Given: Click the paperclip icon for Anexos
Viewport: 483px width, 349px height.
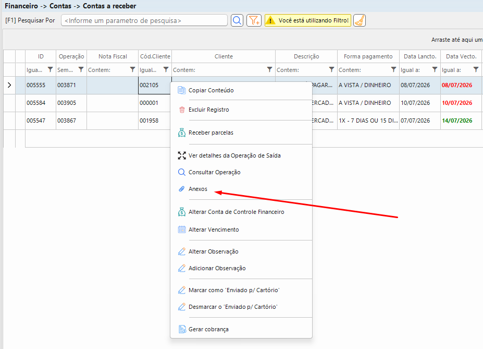Looking at the screenshot, I should 182,189.
